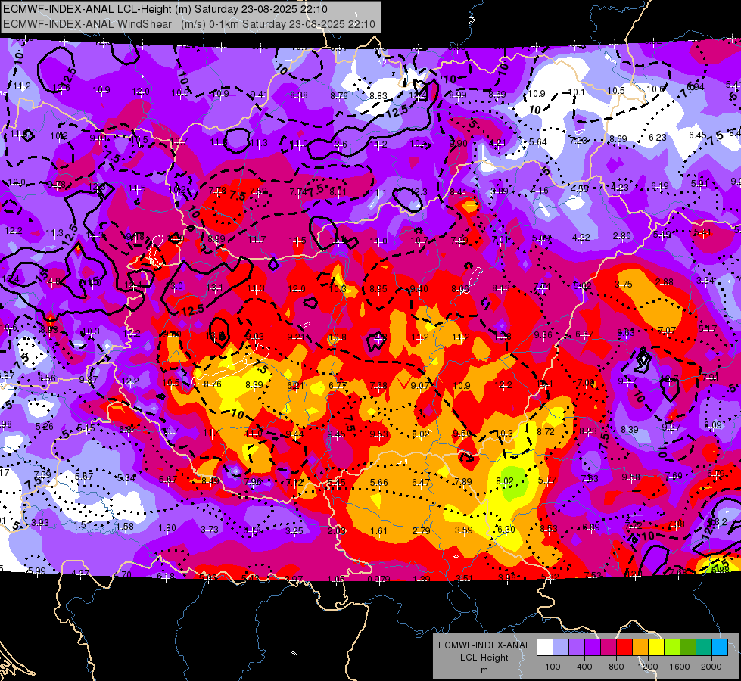The width and height of the screenshot is (741, 681).
Task: Click the grid value '1.51'
Action: tap(83, 525)
